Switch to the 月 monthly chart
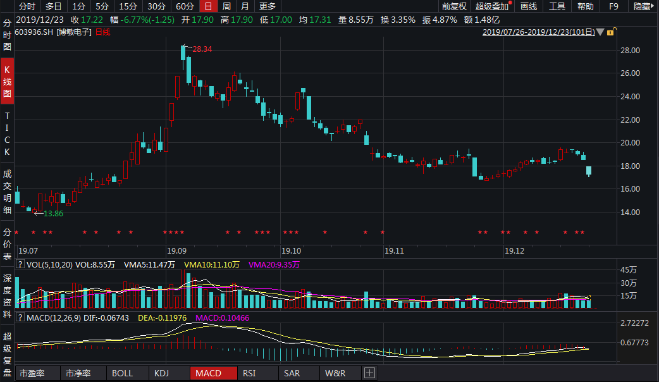Viewport: 659px width, 382px height. (245, 6)
